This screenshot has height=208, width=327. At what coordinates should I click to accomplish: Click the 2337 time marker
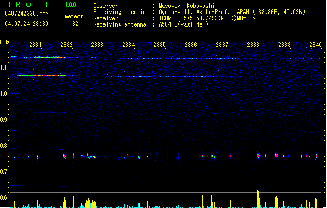pyautogui.click(x=222, y=45)
